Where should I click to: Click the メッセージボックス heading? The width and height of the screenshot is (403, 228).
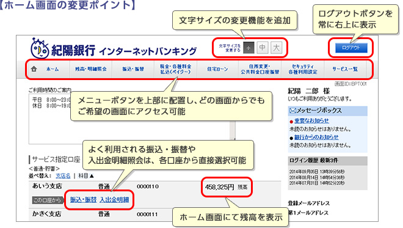[319, 111]
